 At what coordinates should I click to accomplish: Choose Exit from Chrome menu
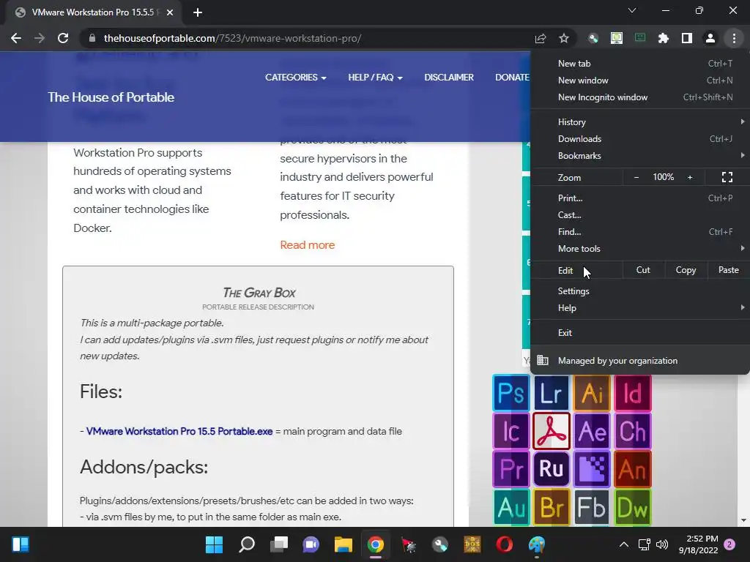tap(640, 333)
